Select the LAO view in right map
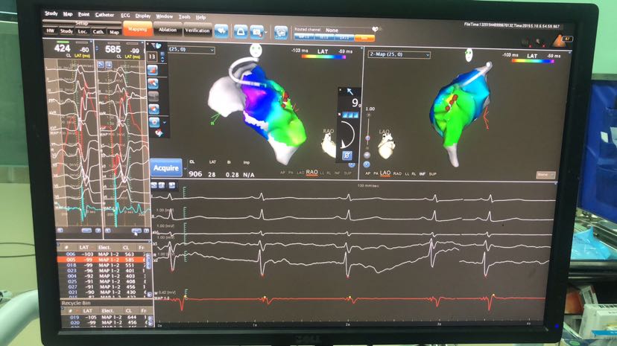 pos(385,173)
